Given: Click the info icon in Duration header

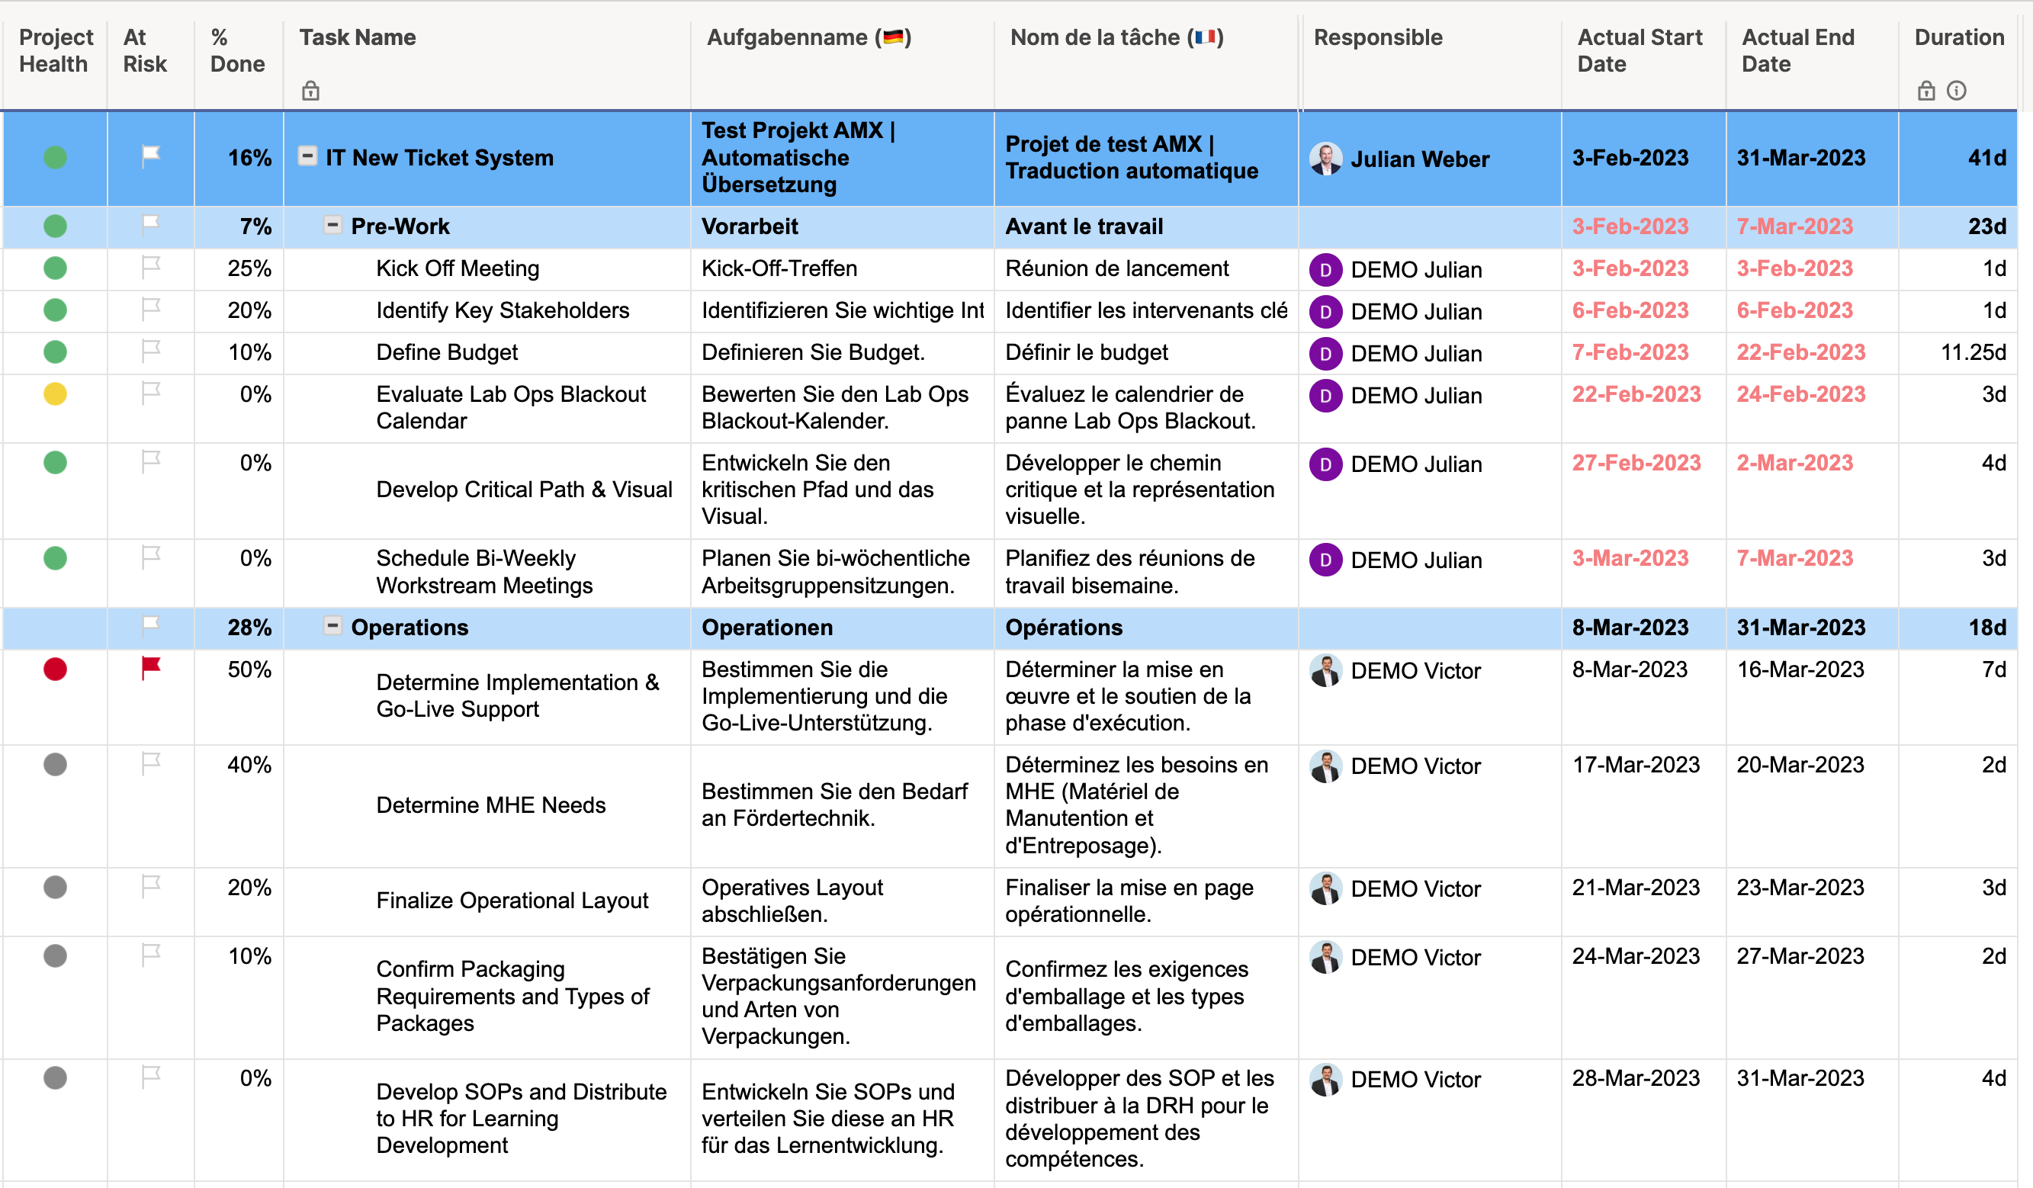Looking at the screenshot, I should (1955, 90).
